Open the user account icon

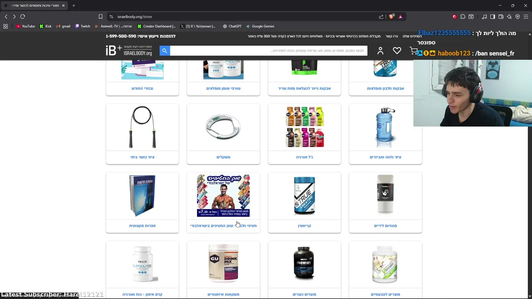pos(380,51)
